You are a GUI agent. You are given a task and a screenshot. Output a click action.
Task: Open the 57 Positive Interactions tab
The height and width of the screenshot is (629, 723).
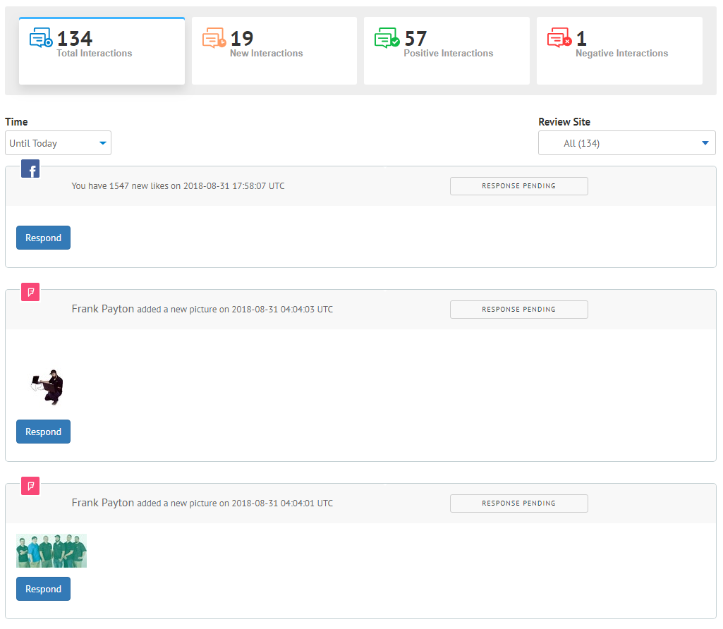[x=446, y=51]
